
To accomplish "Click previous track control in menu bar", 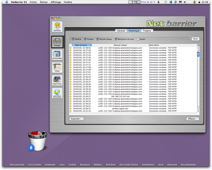I will pos(144,2).
